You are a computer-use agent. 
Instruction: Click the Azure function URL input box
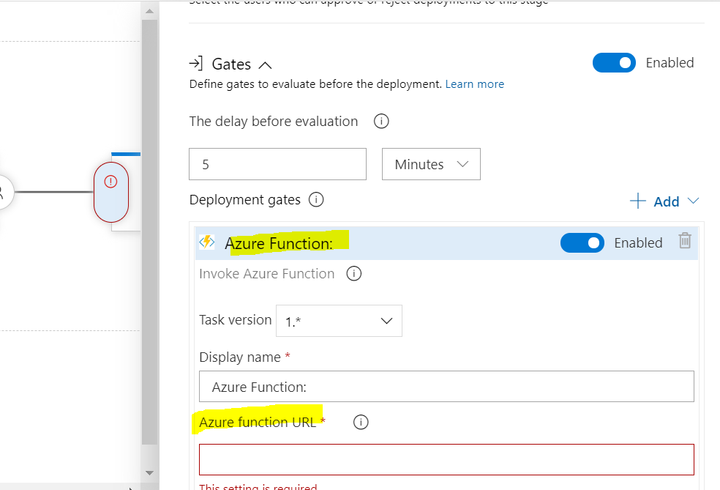(x=446, y=459)
